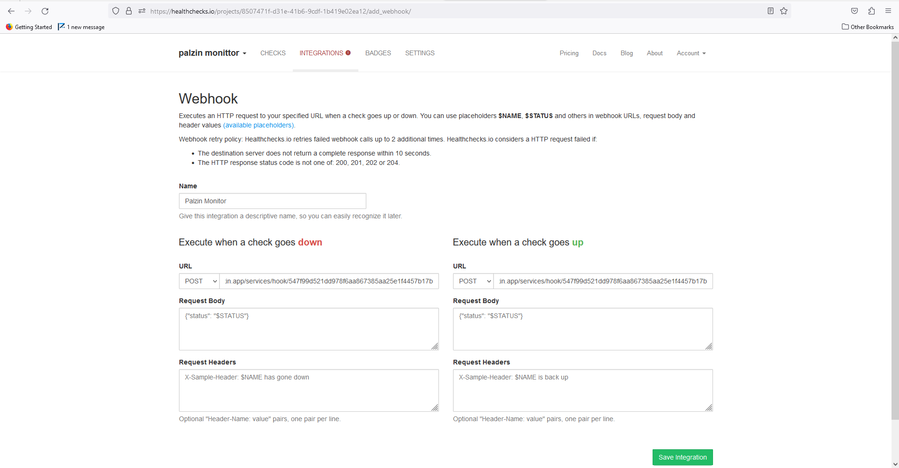Click the Save Integration button

point(683,457)
